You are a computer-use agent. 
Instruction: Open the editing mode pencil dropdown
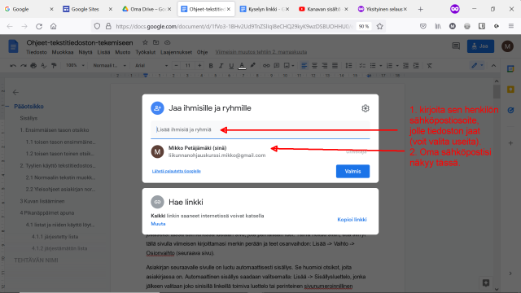tap(477, 66)
